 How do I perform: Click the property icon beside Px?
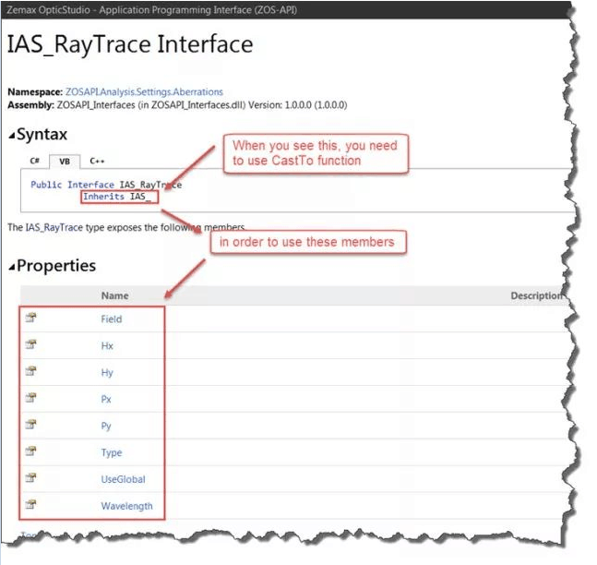(x=30, y=399)
